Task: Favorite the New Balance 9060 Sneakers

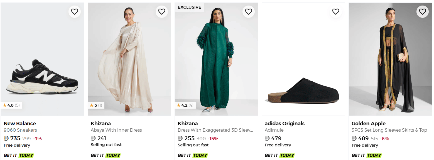Action: pos(75,12)
